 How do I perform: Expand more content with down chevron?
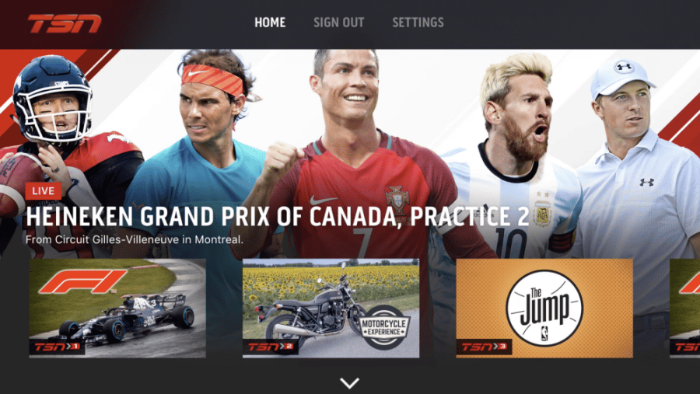click(x=349, y=383)
